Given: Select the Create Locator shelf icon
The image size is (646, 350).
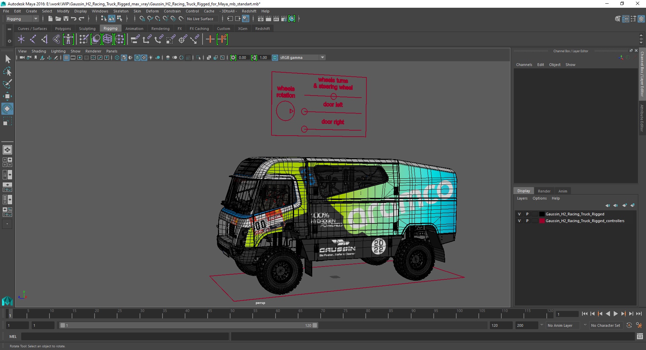Looking at the screenshot, I should [21, 39].
